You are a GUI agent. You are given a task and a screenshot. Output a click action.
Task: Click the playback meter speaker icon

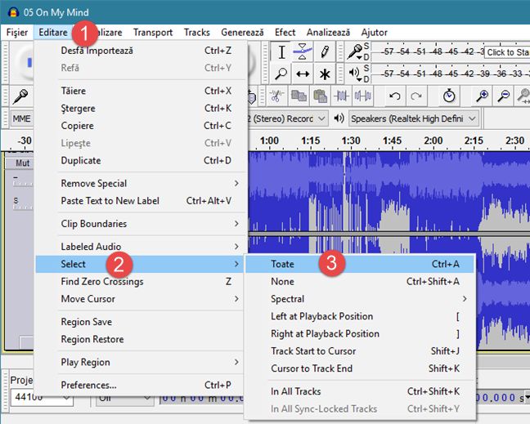(355, 74)
